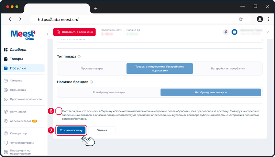Image resolution: width=275 pixels, height=157 pixels.
Task: Expand the user account dropdown arrow
Action: tap(268, 32)
